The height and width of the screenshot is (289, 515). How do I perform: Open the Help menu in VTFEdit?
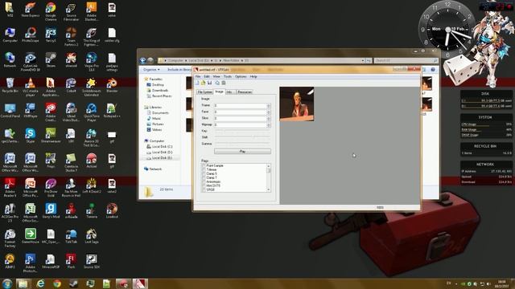(x=253, y=77)
